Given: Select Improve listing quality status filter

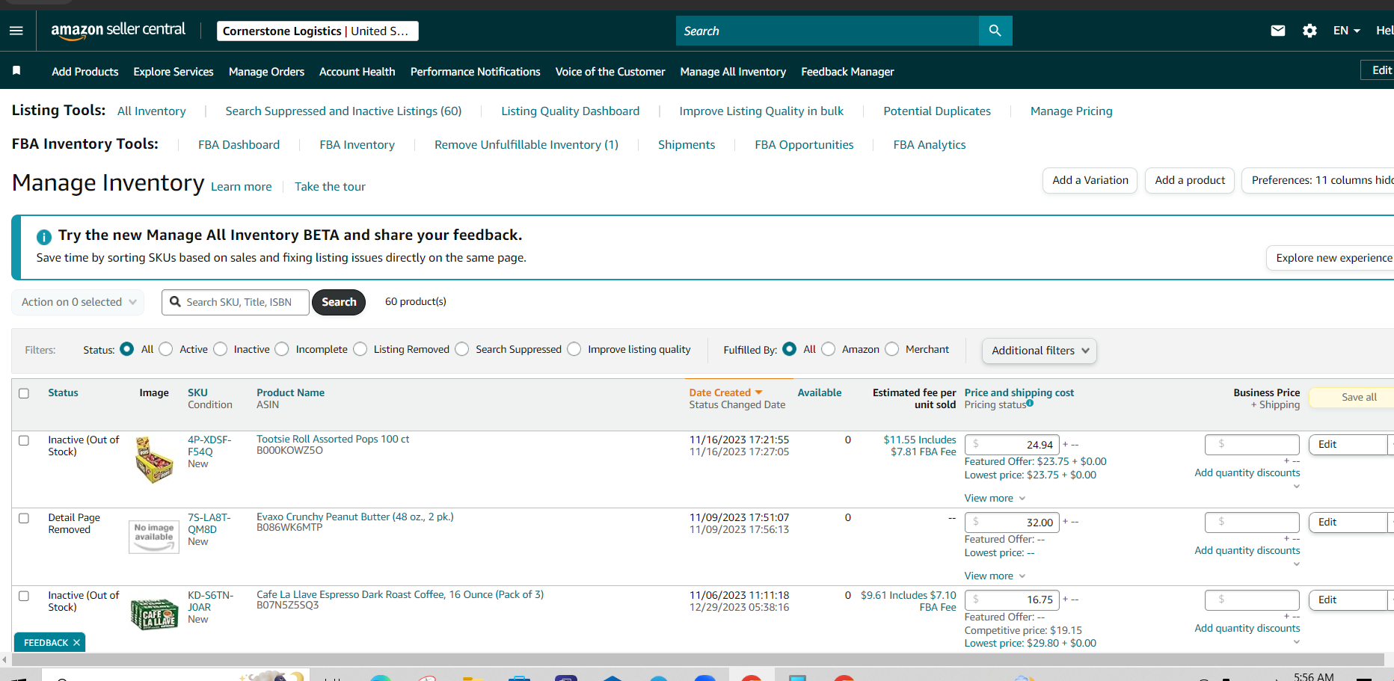Looking at the screenshot, I should (574, 349).
